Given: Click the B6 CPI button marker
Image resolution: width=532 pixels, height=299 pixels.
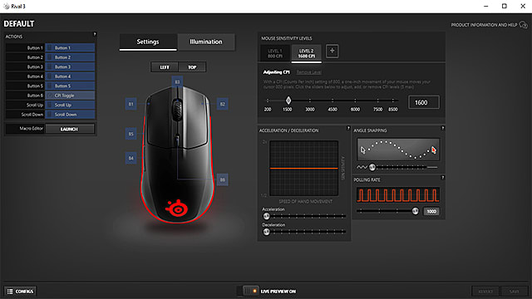Looking at the screenshot, I should 222,179.
